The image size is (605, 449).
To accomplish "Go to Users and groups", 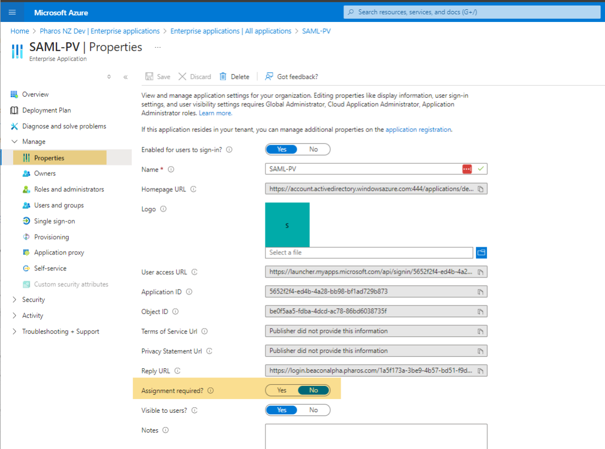I will (59, 205).
